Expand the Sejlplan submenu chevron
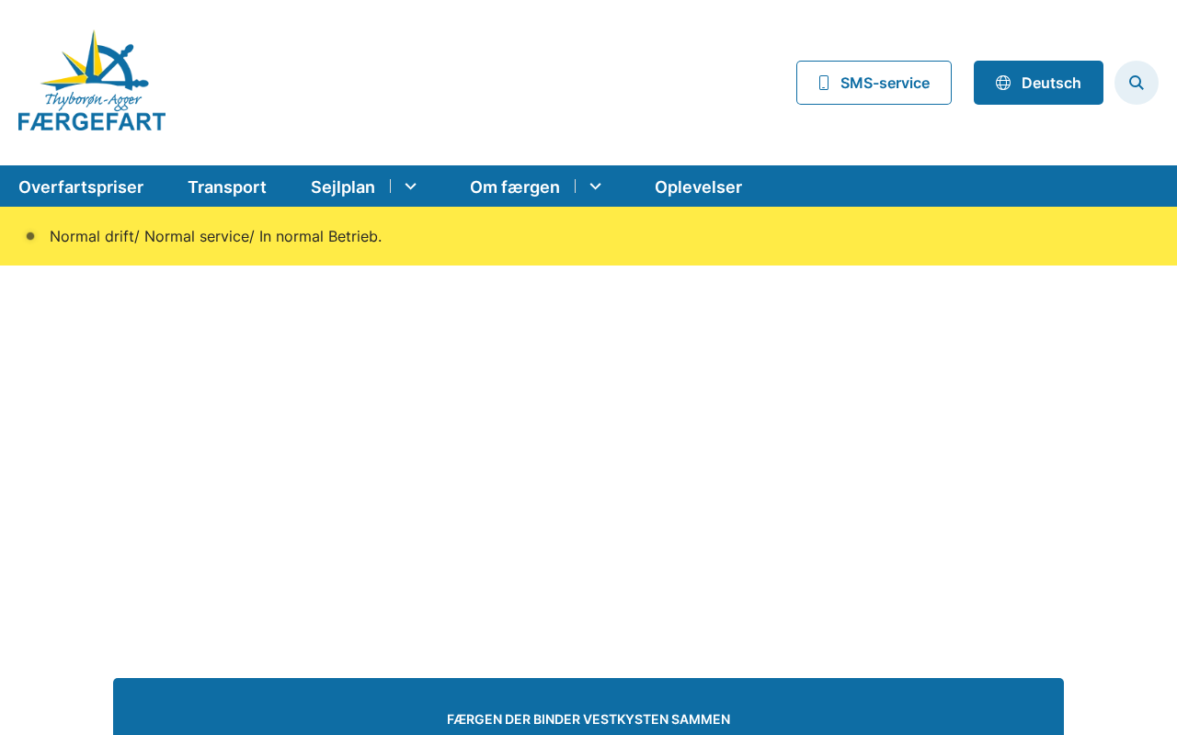 (x=411, y=187)
